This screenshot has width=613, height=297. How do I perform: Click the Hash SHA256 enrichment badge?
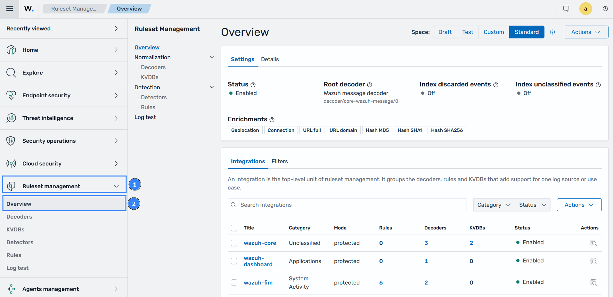447,130
